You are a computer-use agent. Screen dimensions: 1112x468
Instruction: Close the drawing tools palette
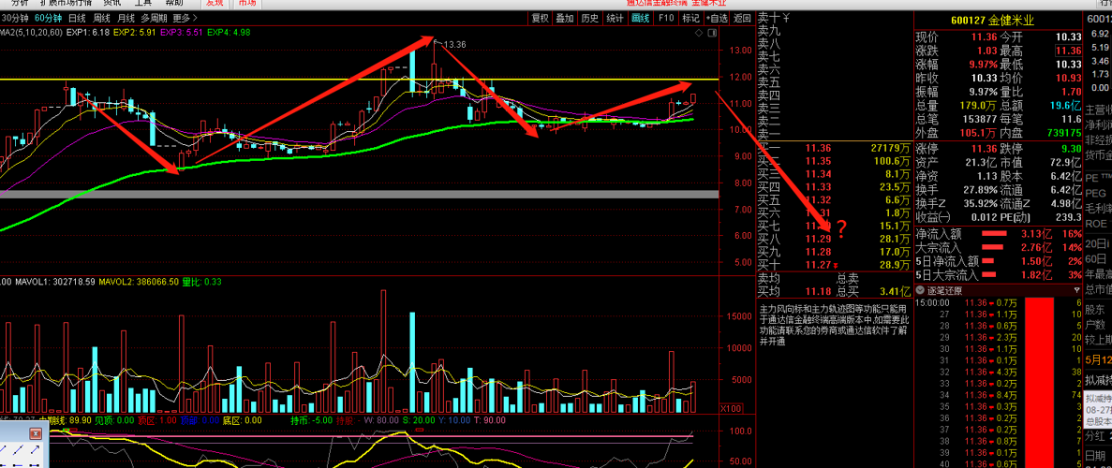coord(34,433)
